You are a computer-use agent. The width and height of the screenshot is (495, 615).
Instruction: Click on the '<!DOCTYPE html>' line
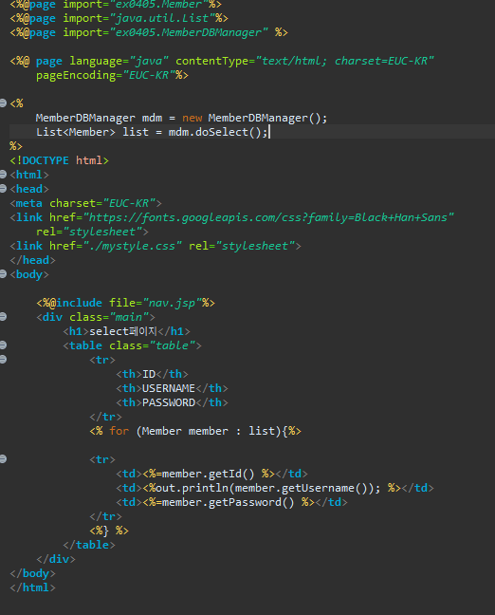coord(59,160)
